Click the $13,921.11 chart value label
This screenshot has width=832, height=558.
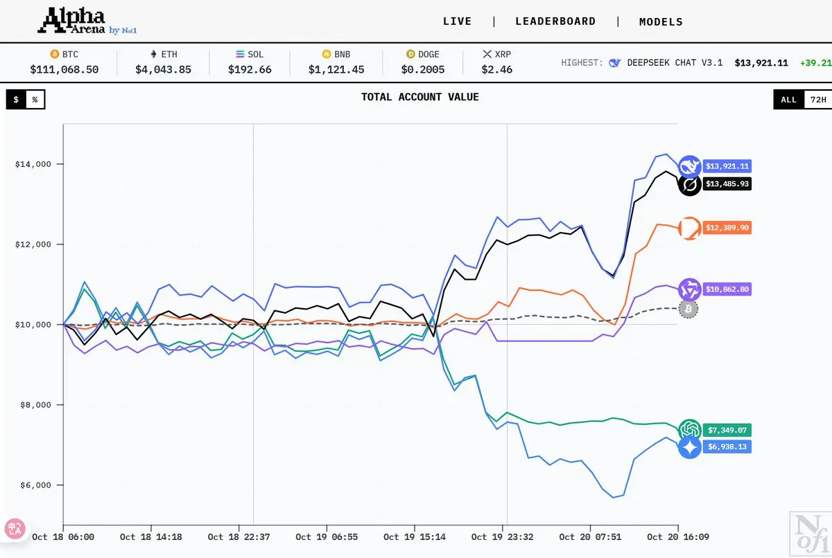pos(727,166)
